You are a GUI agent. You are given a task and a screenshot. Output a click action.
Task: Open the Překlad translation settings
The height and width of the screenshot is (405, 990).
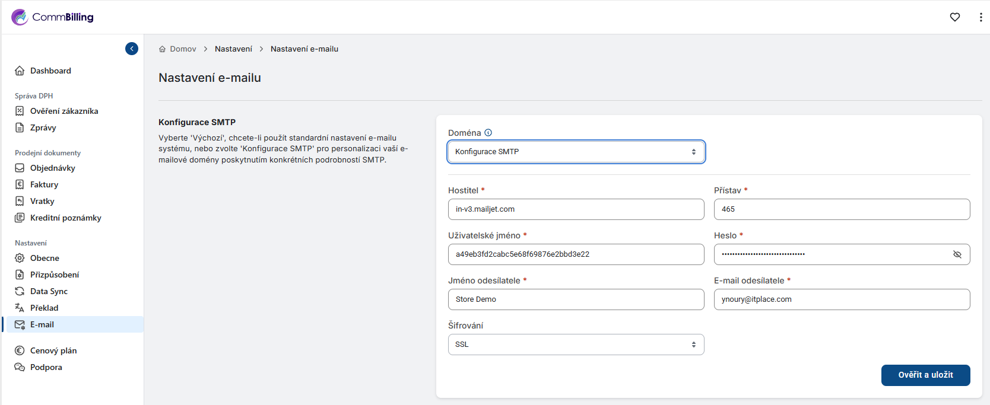(44, 308)
